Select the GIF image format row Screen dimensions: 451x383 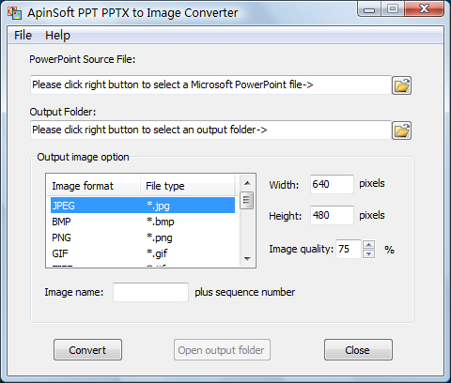click(143, 253)
